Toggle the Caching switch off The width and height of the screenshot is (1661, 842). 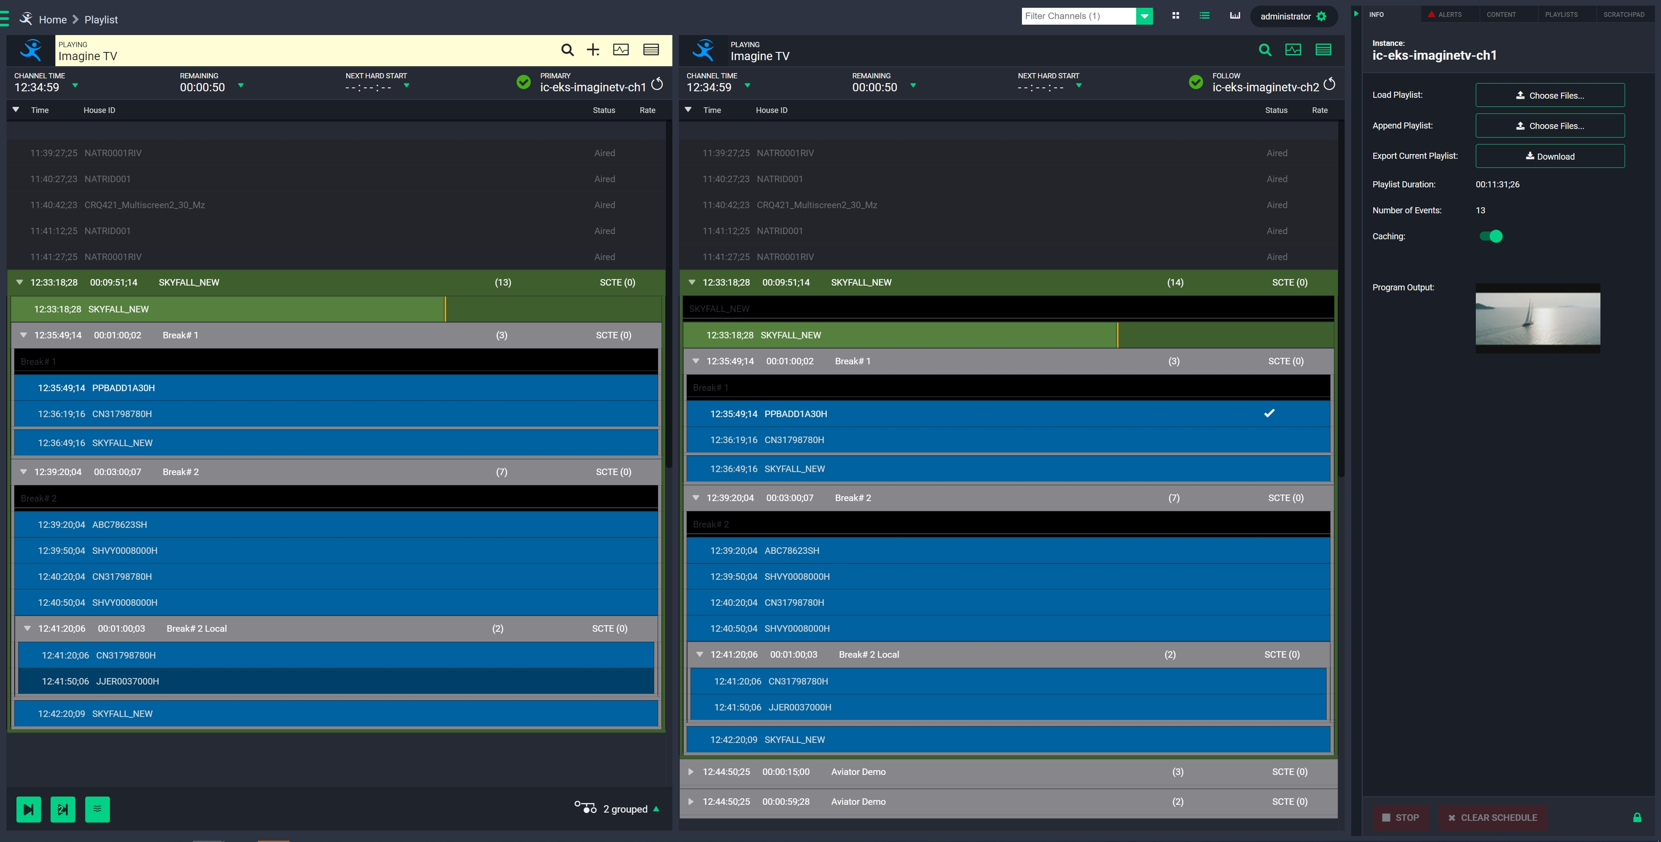pyautogui.click(x=1490, y=236)
